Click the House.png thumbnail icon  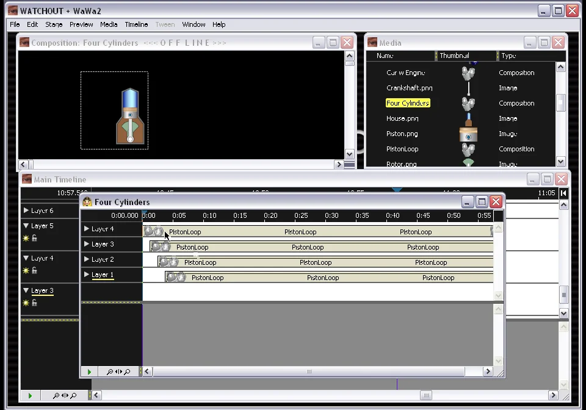point(468,119)
